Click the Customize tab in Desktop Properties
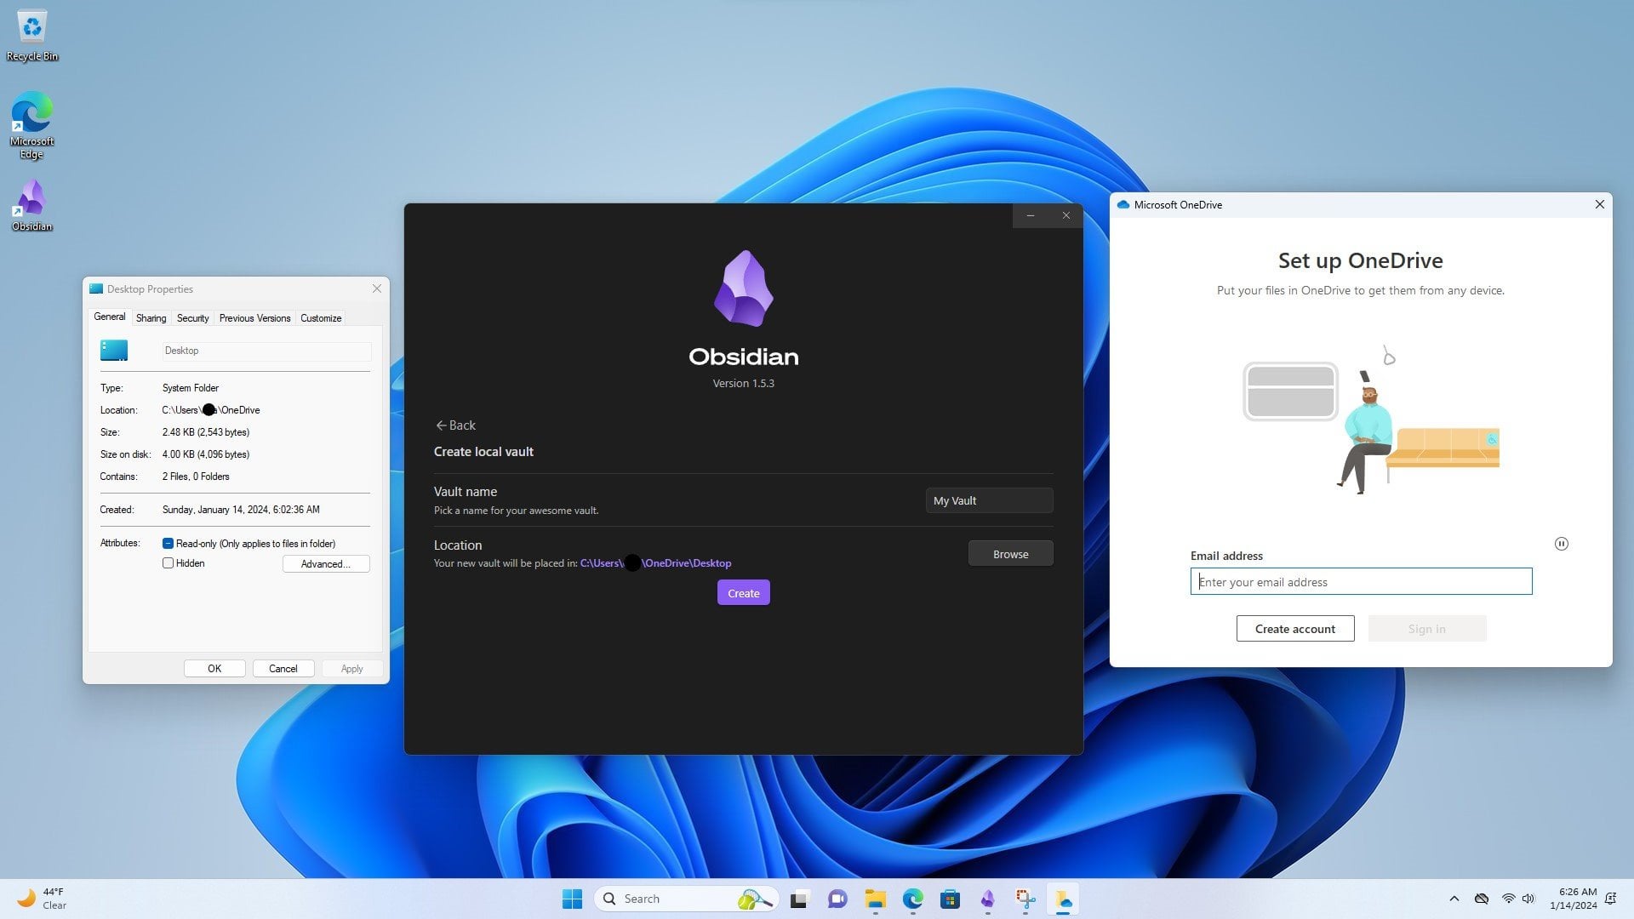The image size is (1634, 919). click(x=321, y=317)
